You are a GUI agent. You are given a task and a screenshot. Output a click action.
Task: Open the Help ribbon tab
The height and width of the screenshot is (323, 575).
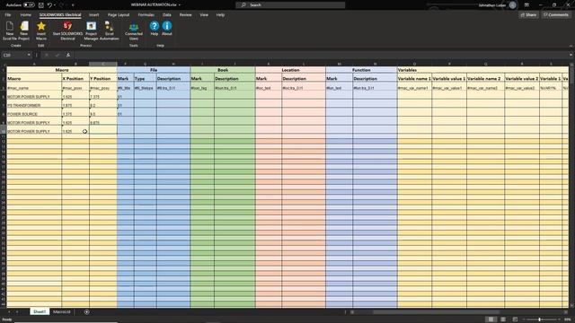pyautogui.click(x=220, y=15)
